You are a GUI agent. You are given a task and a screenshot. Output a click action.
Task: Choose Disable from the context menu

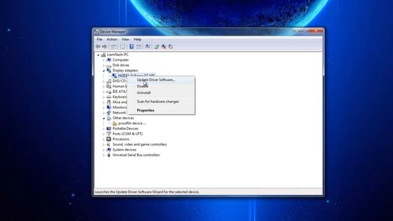pos(161,86)
